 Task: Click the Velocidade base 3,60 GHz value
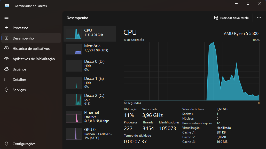pyautogui.click(x=223, y=109)
